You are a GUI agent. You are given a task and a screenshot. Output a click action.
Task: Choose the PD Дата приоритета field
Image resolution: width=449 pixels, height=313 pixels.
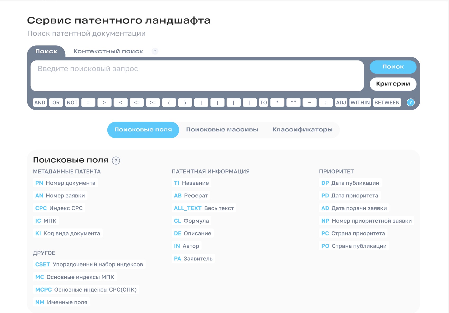pyautogui.click(x=350, y=196)
